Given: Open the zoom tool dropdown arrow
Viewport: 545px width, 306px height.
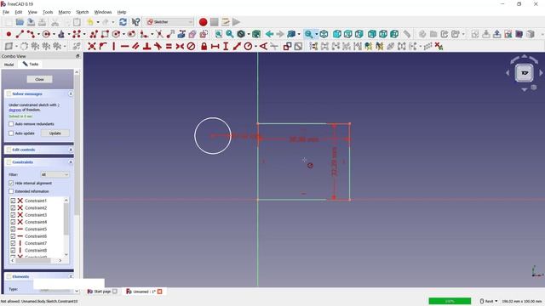Looking at the screenshot, I should pos(316,34).
